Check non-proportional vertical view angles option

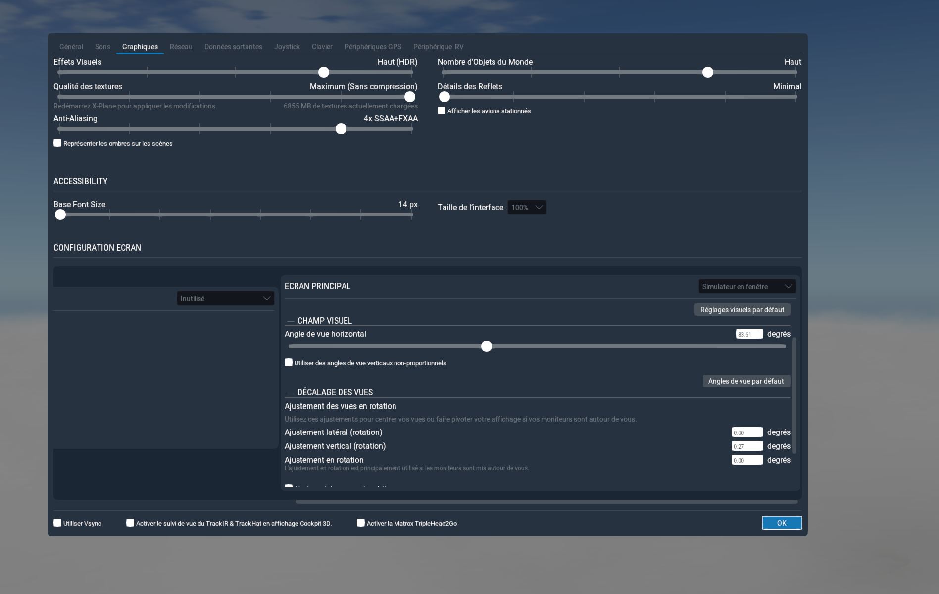(289, 363)
